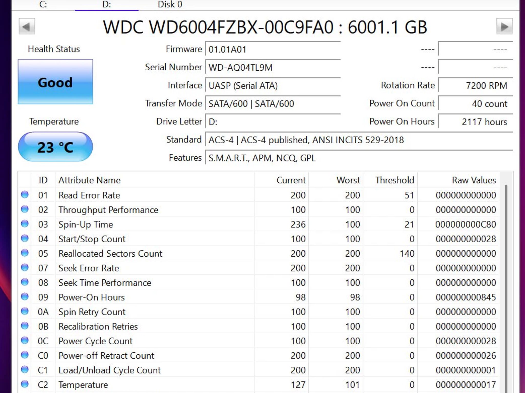Click the status orb for Temperature row
The image size is (525, 393).
25,384
